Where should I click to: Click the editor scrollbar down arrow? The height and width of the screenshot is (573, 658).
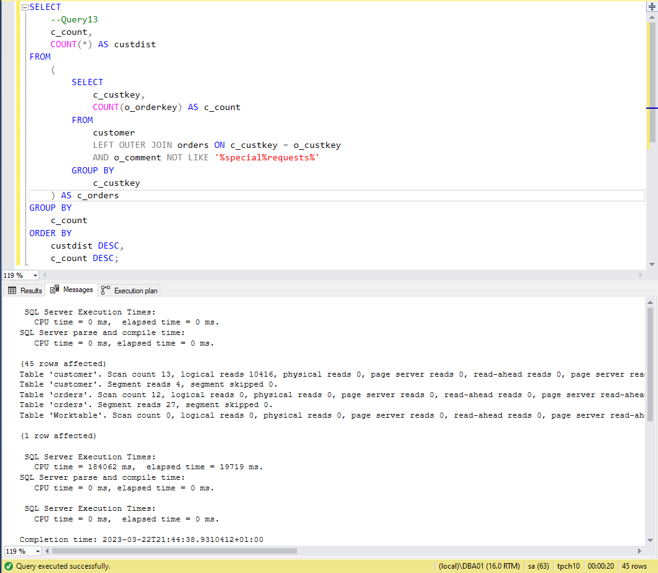(652, 265)
